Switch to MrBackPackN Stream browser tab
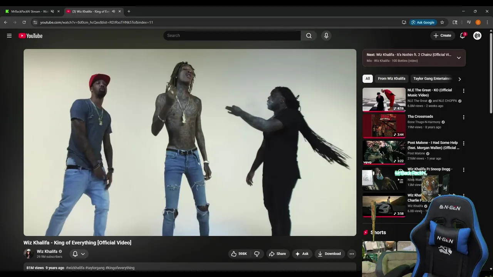Viewport: 493px width, 277px height. pos(30,12)
